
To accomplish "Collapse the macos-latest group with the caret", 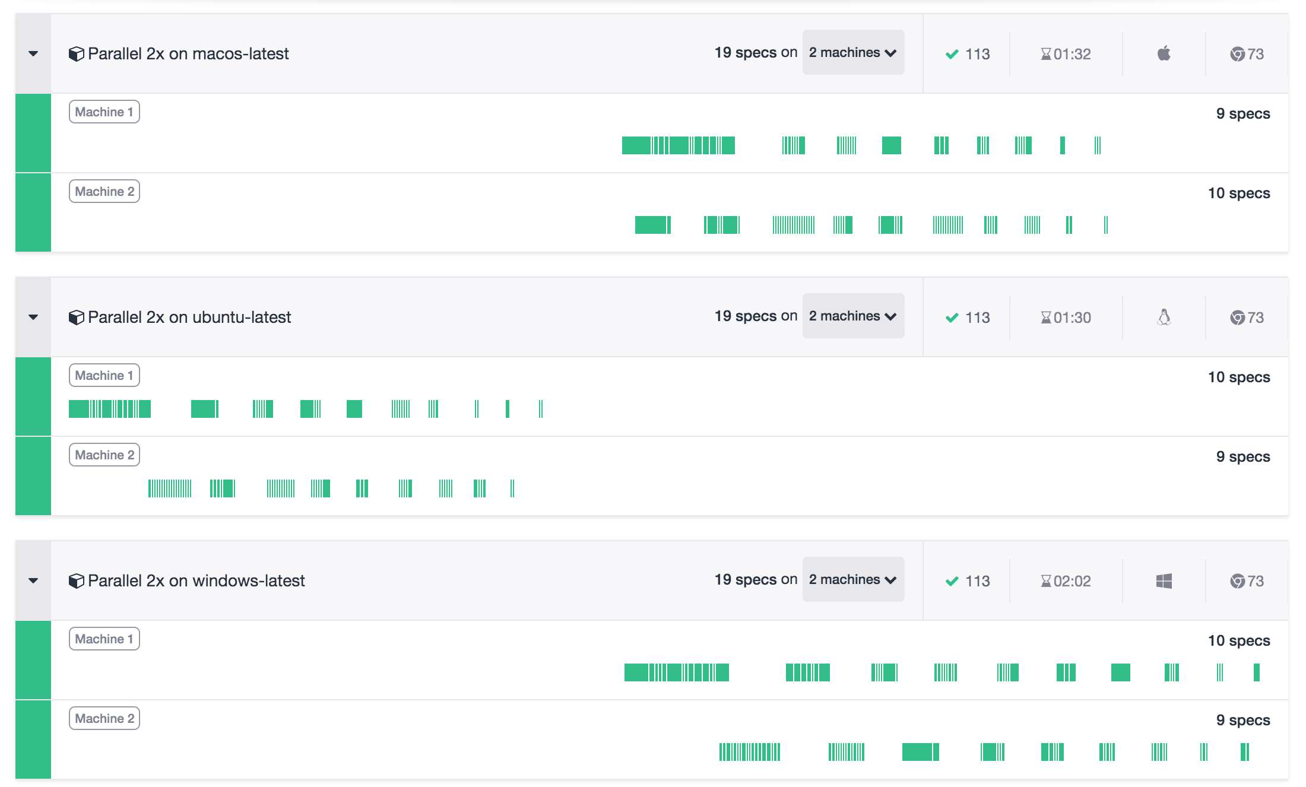I will click(x=33, y=54).
